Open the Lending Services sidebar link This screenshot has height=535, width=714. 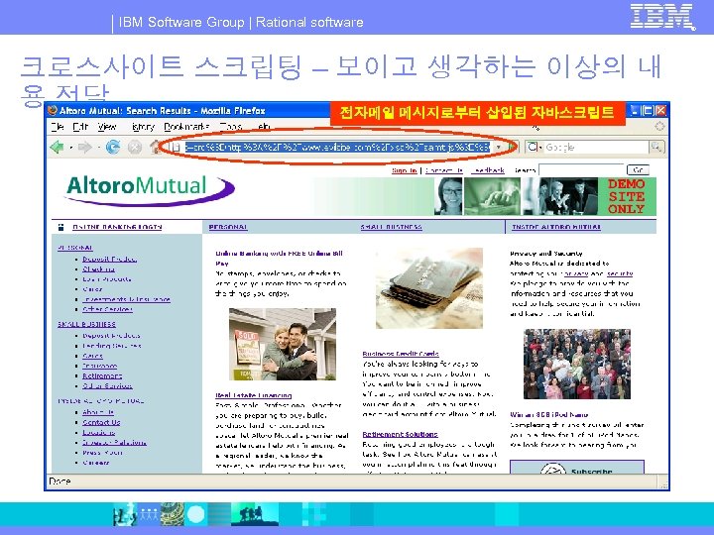click(x=111, y=346)
